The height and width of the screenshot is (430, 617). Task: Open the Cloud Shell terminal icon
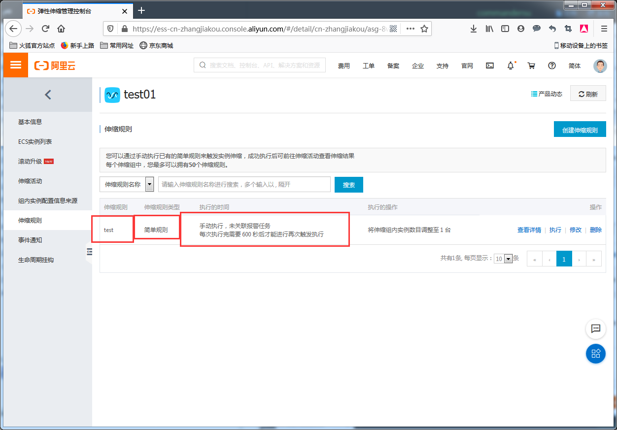490,66
